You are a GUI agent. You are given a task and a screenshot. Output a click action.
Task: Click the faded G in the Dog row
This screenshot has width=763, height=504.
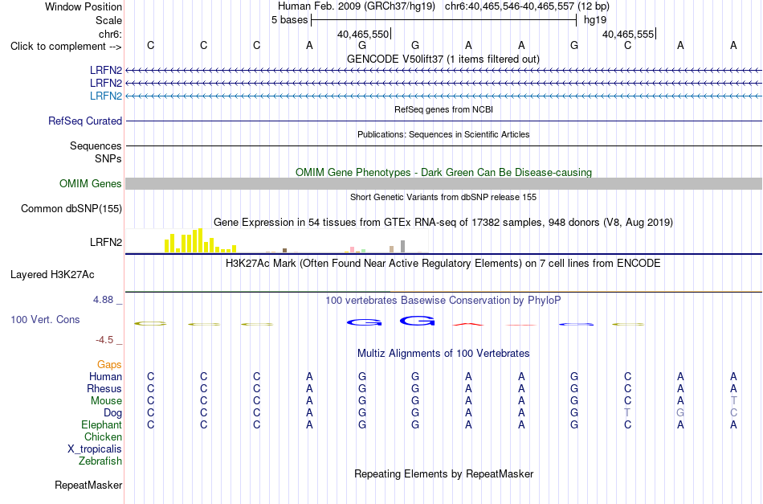[x=680, y=413]
